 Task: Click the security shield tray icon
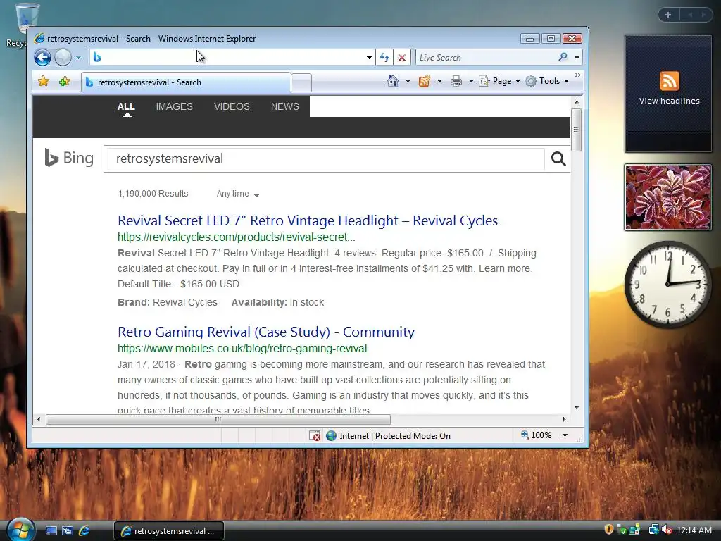(608, 530)
